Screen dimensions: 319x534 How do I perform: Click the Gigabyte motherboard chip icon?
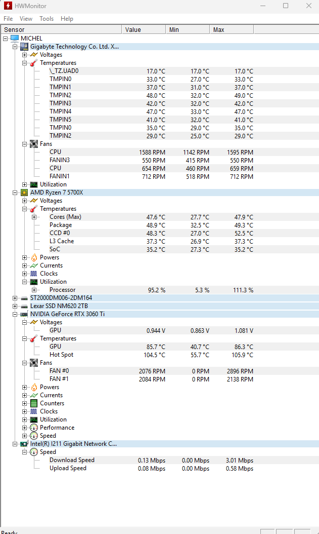[x=24, y=47]
